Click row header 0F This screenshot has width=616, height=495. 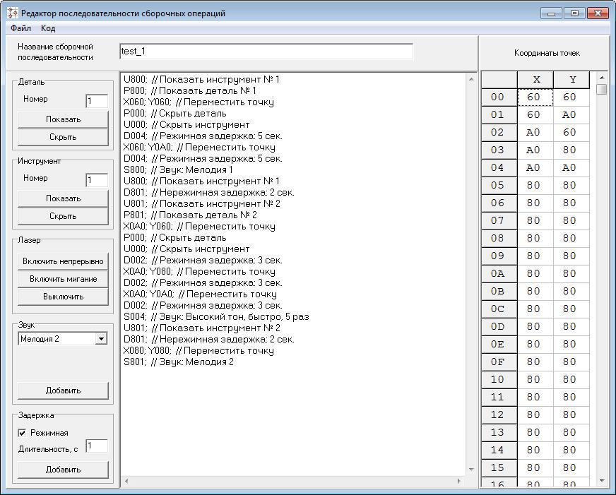coord(499,362)
